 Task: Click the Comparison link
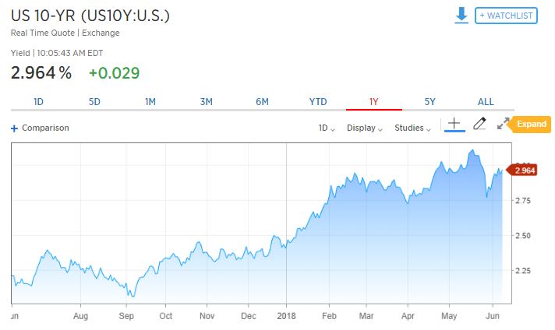pos(45,128)
